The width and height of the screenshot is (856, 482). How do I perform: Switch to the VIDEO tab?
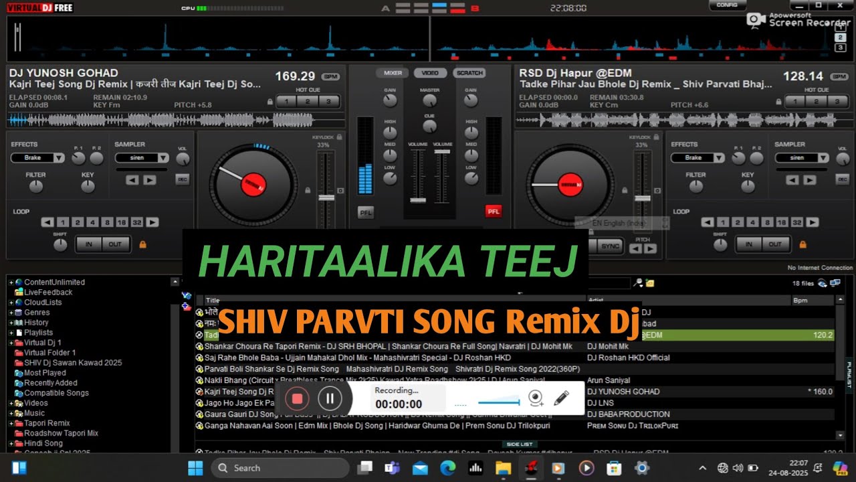click(430, 73)
